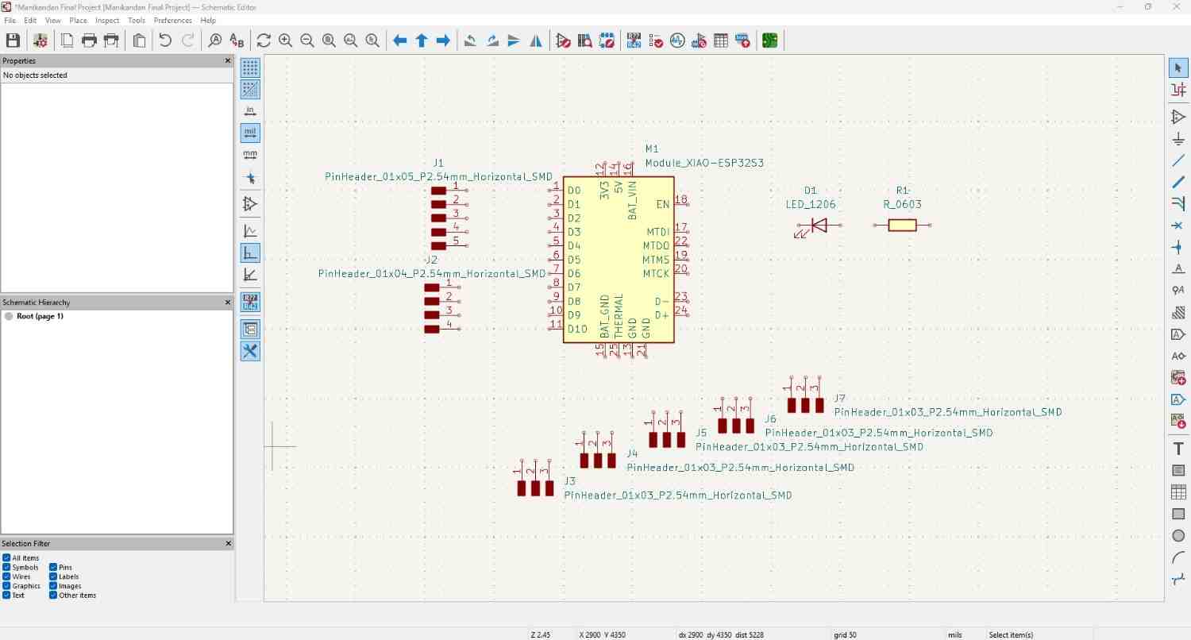Switch units to millimeters

(250, 154)
